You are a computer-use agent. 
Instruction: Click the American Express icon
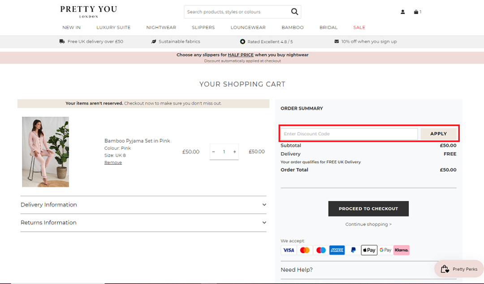337,250
